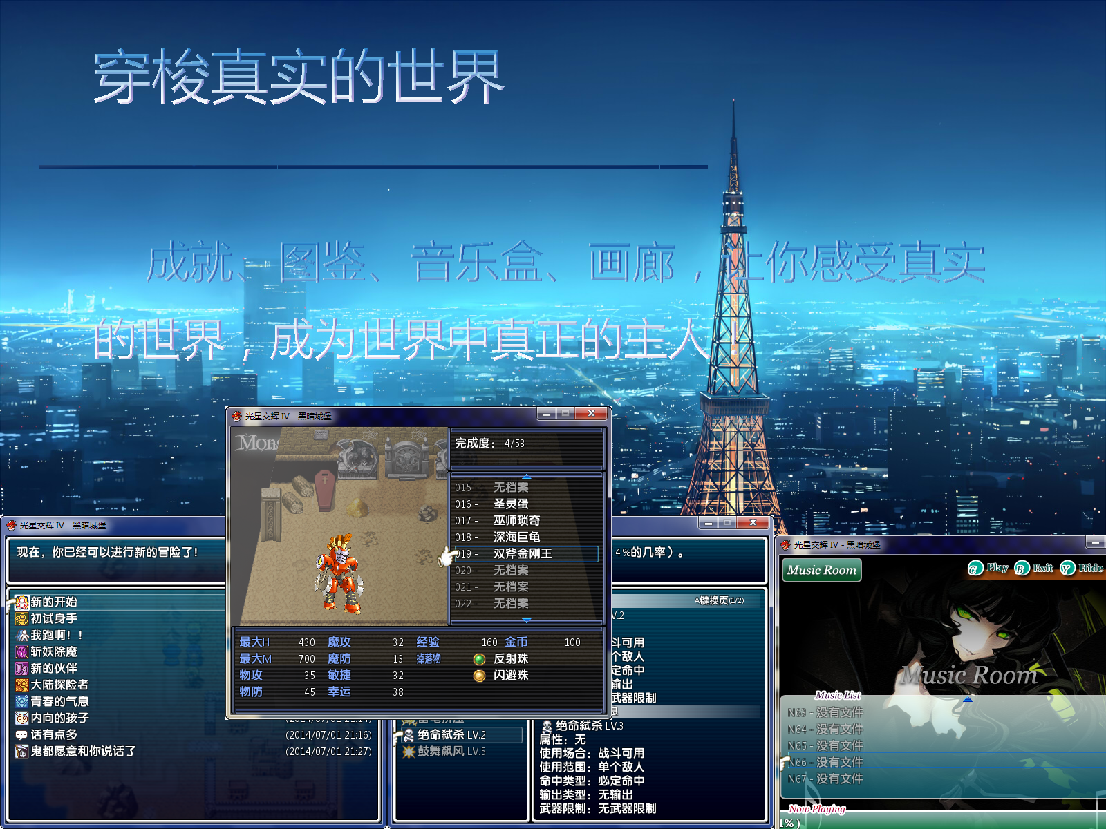Click the app icon in the monster window title bar
This screenshot has width=1106, height=829.
(237, 416)
